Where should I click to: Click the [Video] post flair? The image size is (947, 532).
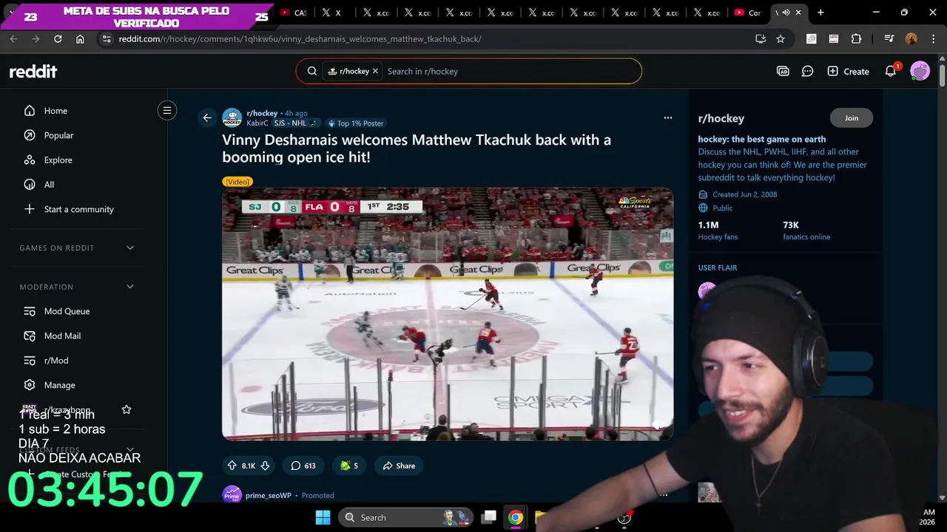tap(237, 182)
